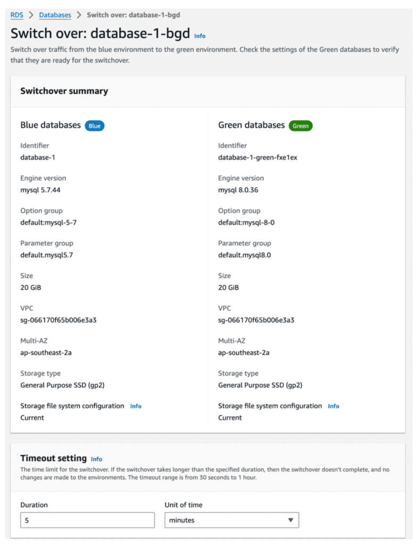Viewport: 420px width, 546px height.
Task: Open the Unit of time dropdown
Action: [232, 520]
